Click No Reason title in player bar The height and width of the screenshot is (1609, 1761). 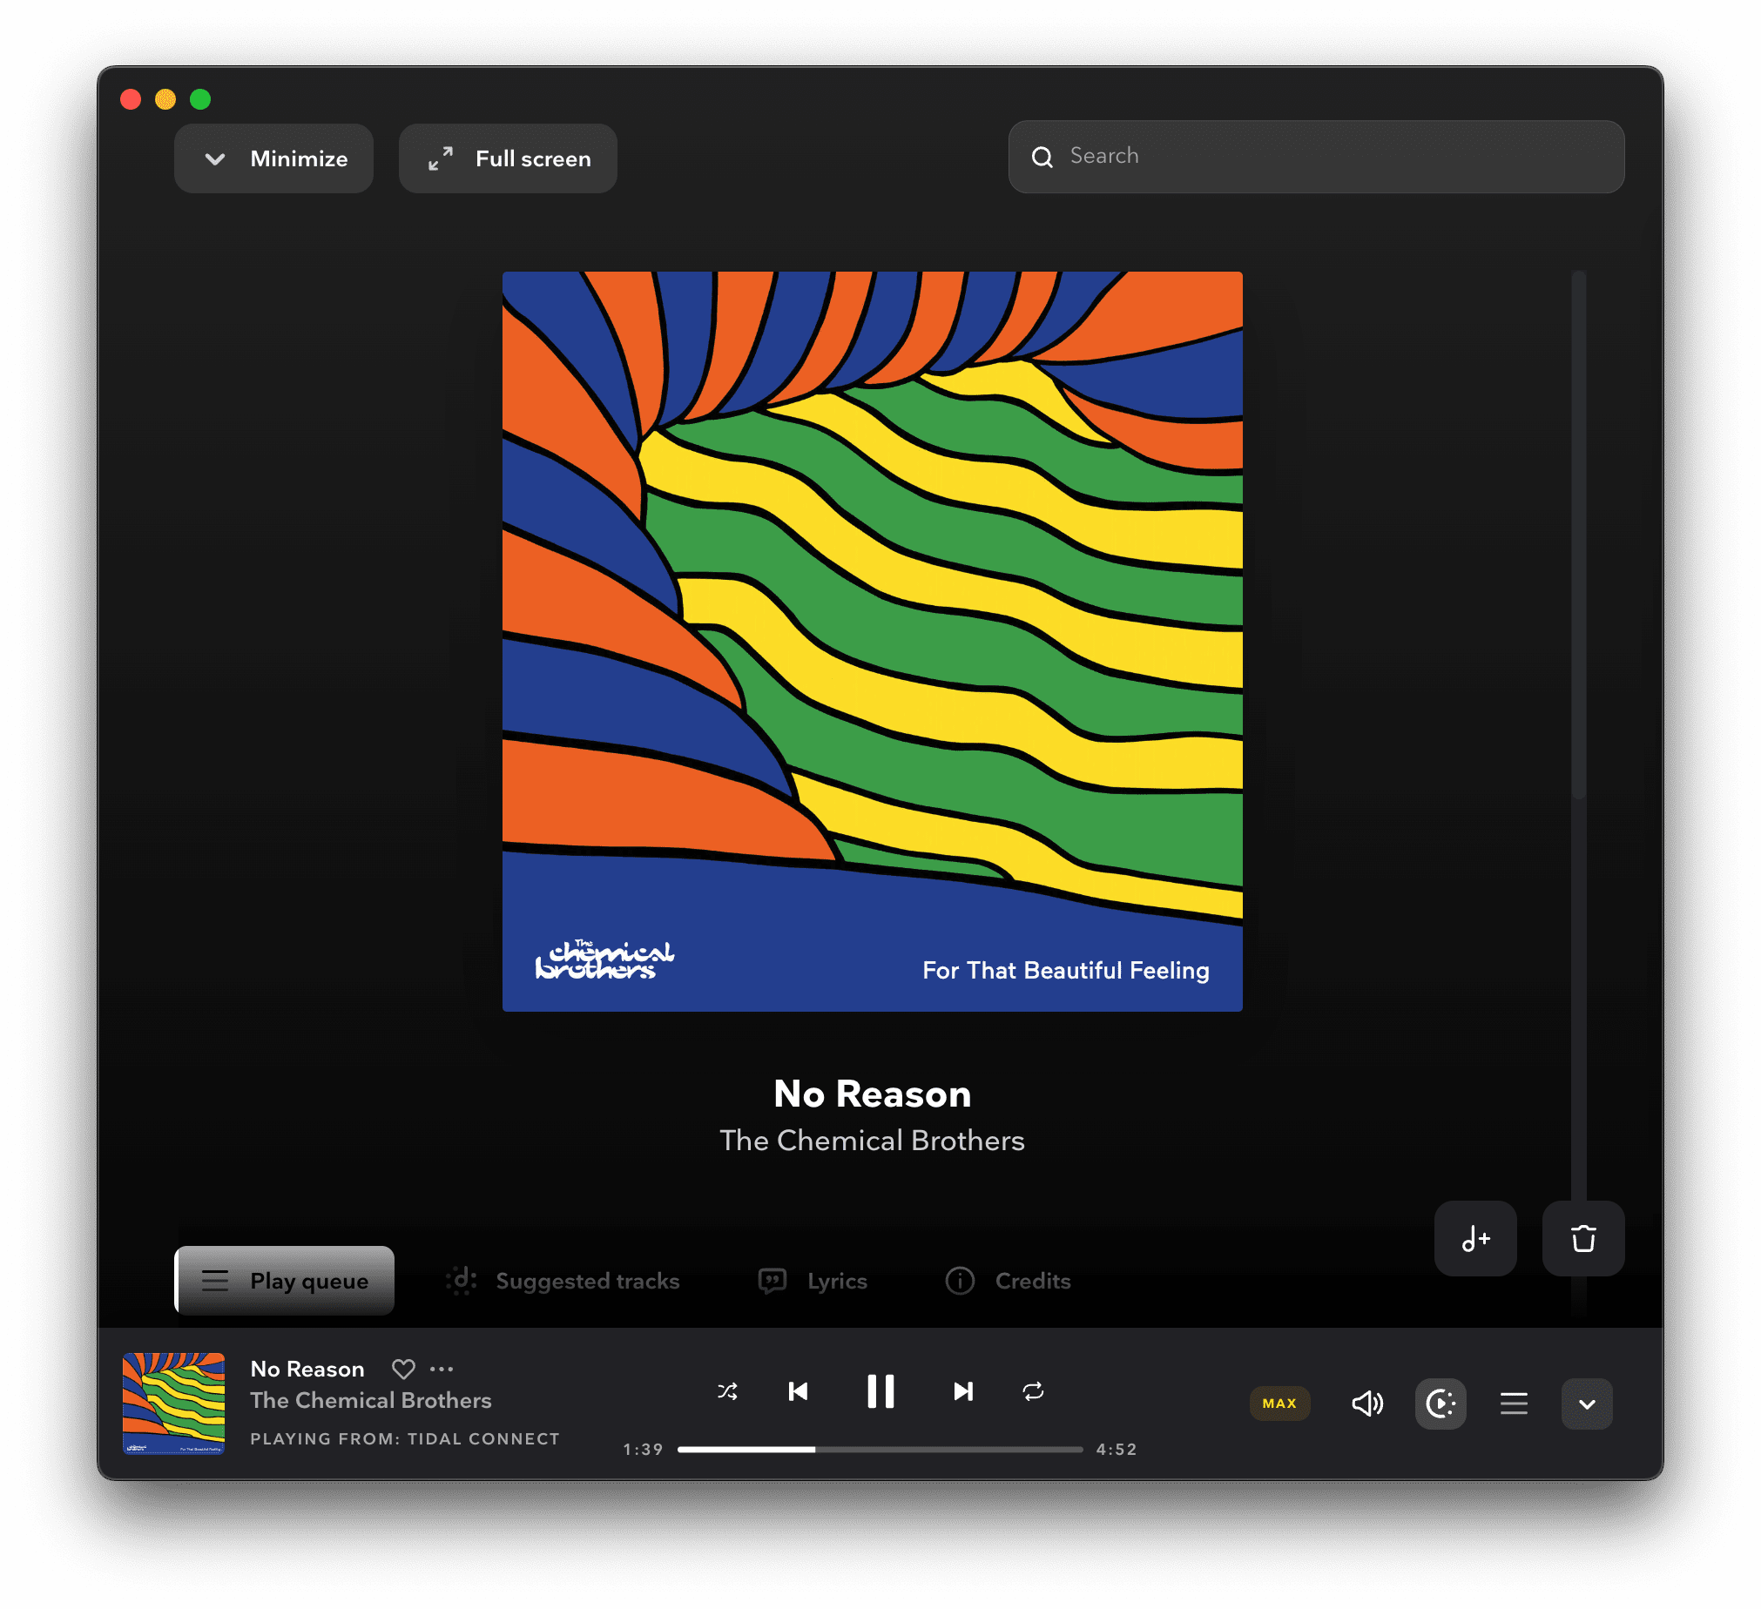coord(307,1368)
